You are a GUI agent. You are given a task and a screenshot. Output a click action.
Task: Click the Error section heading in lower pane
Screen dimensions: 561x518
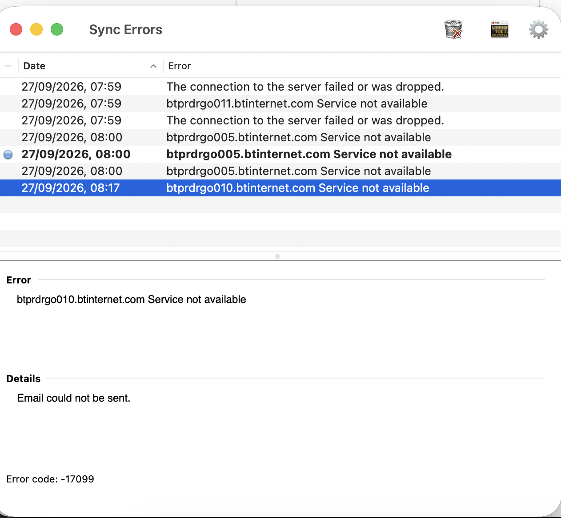19,280
